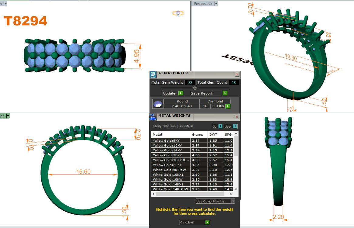Image resolution: width=354 pixels, height=228 pixels.
Task: Open the Perspective viewport dropdown arrow
Action: [x=216, y=4]
